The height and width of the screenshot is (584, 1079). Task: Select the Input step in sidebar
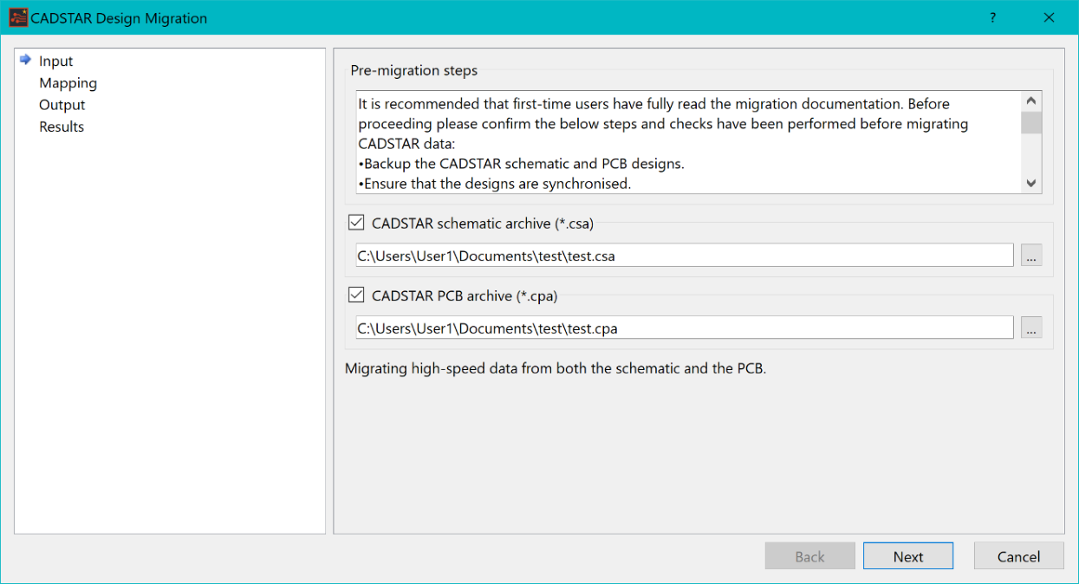(x=55, y=61)
